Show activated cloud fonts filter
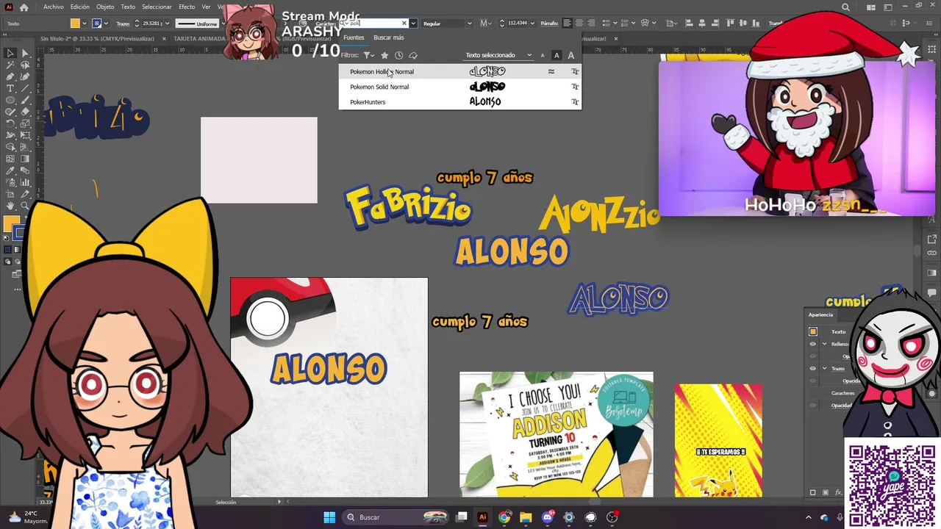This screenshot has width=941, height=529. tap(413, 55)
